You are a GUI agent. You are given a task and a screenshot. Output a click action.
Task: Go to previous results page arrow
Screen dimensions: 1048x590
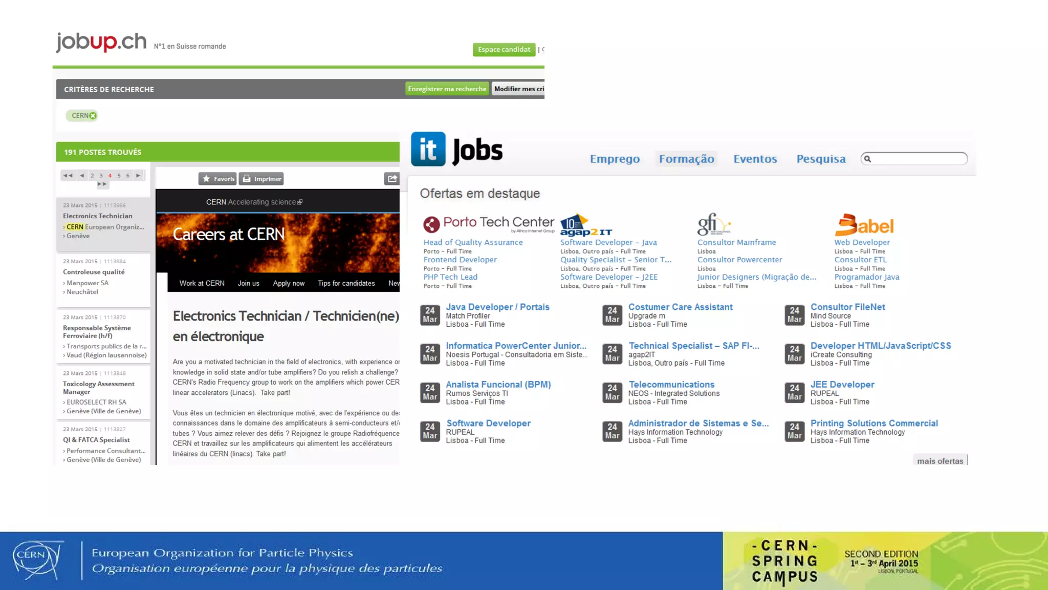pos(82,176)
